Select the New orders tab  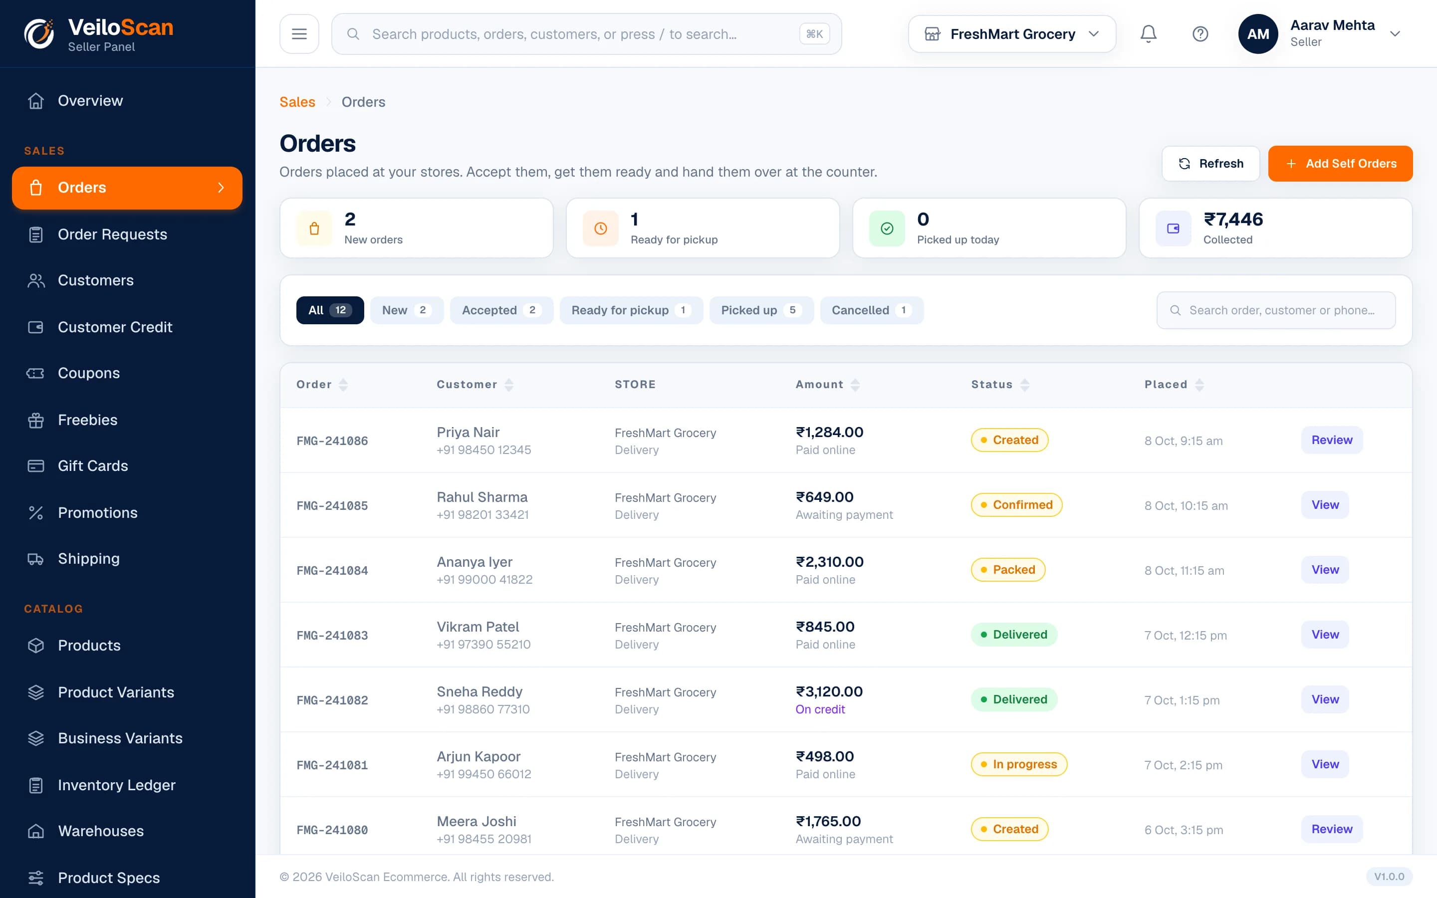tap(407, 310)
